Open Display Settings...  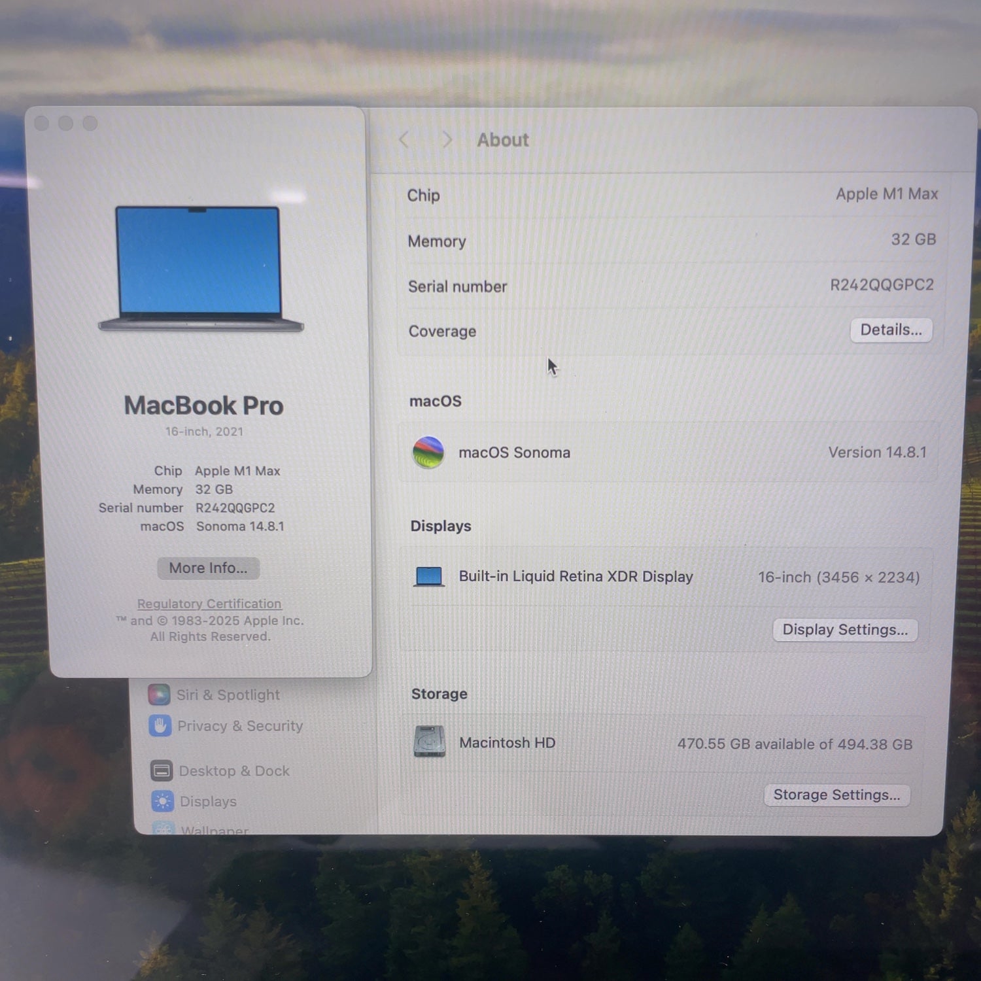coord(844,630)
